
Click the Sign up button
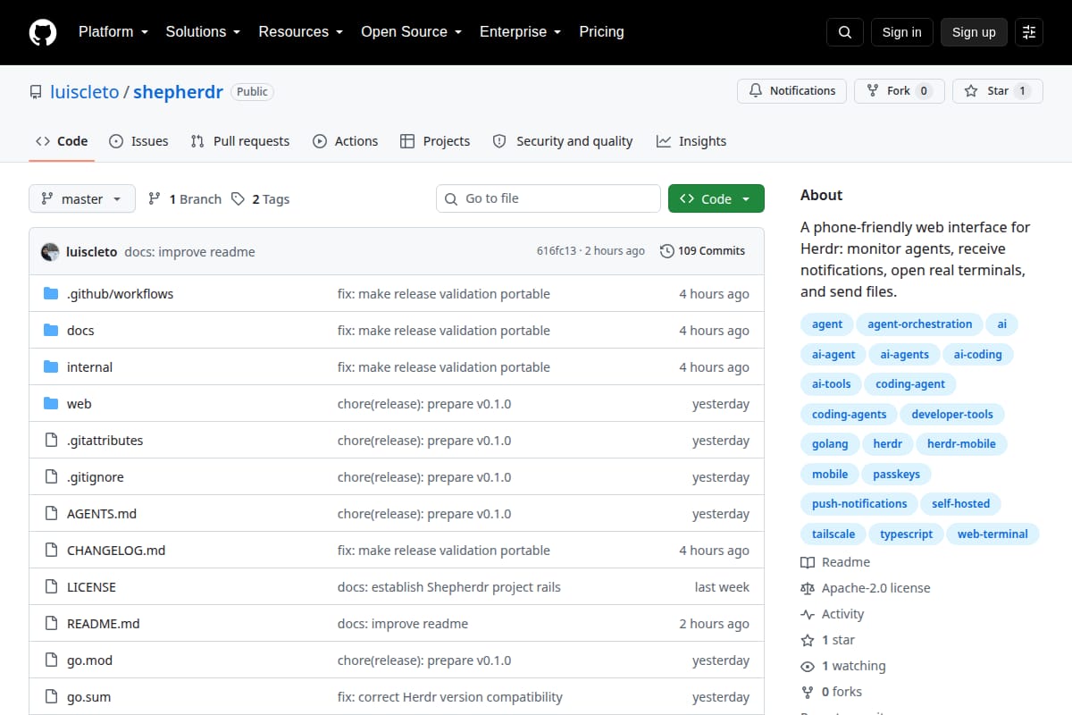point(974,32)
